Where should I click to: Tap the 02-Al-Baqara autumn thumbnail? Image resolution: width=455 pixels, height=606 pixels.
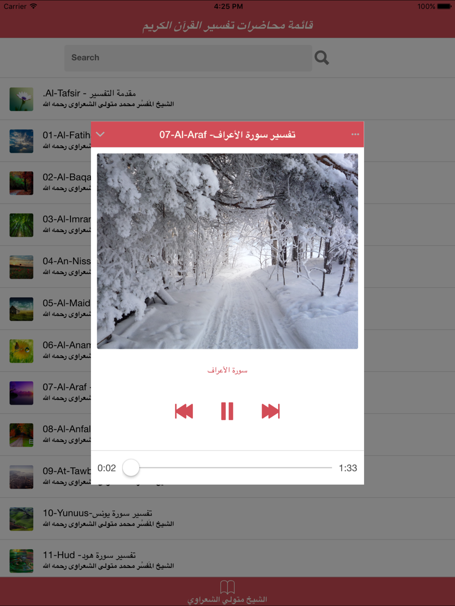[21, 183]
